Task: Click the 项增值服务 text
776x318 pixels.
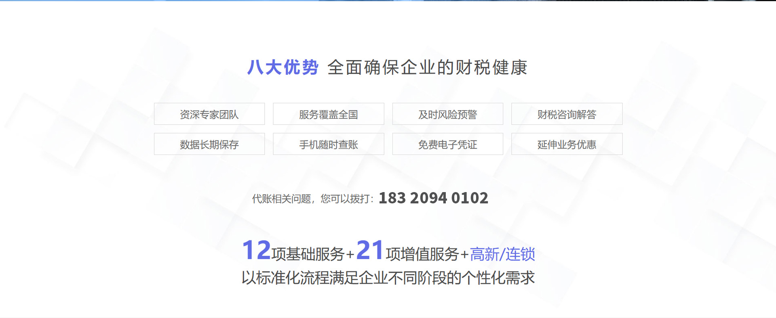Action: tap(422, 254)
